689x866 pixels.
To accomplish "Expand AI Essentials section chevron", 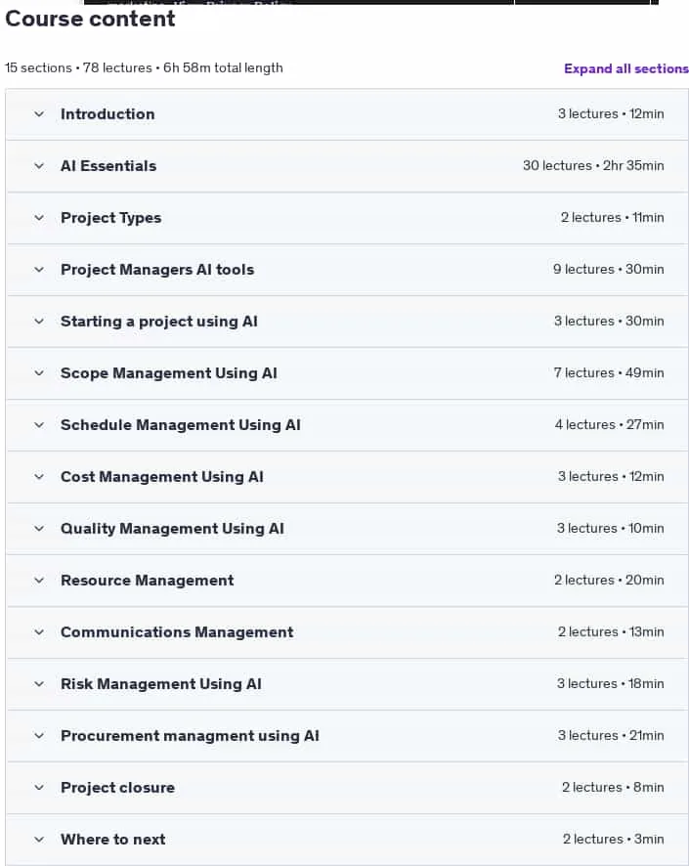I will [x=39, y=166].
